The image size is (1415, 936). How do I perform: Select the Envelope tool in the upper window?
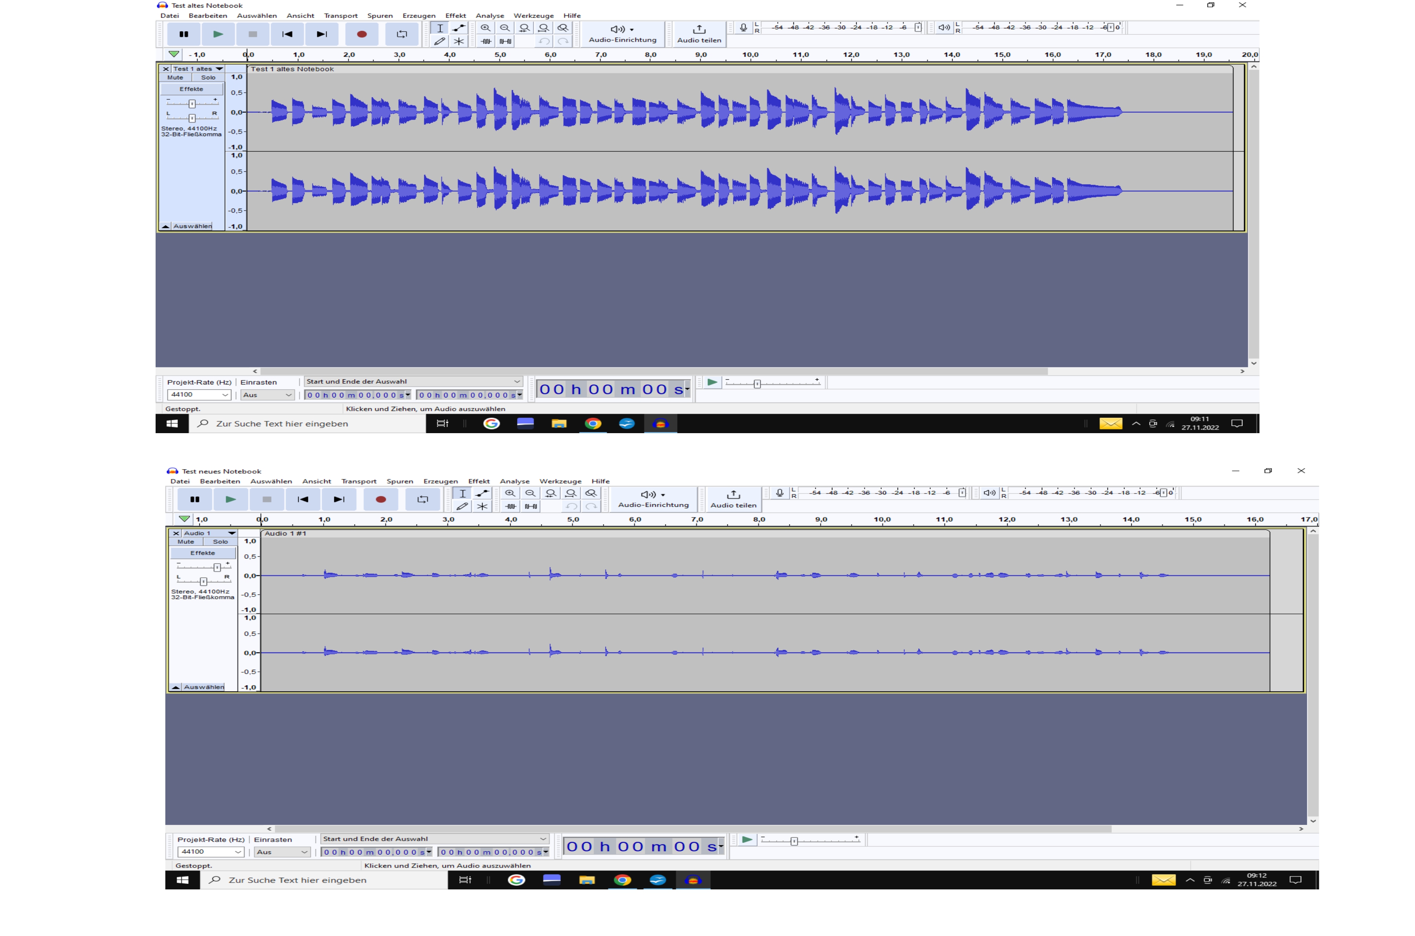point(458,28)
